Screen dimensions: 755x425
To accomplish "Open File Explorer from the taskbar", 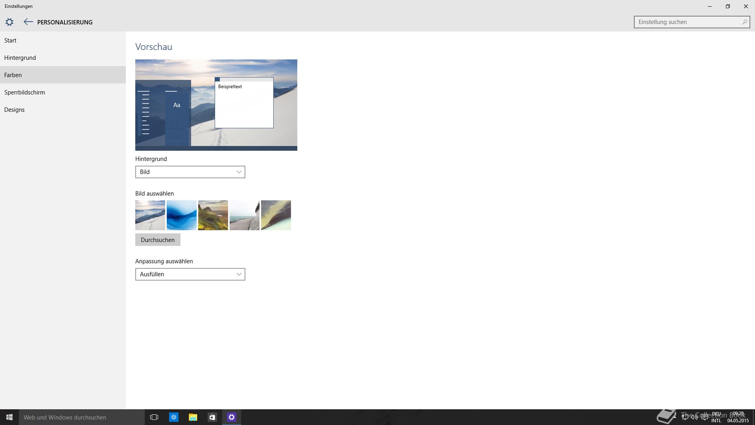I will tap(193, 417).
